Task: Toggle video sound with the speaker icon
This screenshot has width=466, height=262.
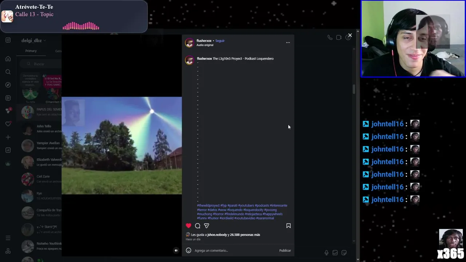Action: [176, 250]
